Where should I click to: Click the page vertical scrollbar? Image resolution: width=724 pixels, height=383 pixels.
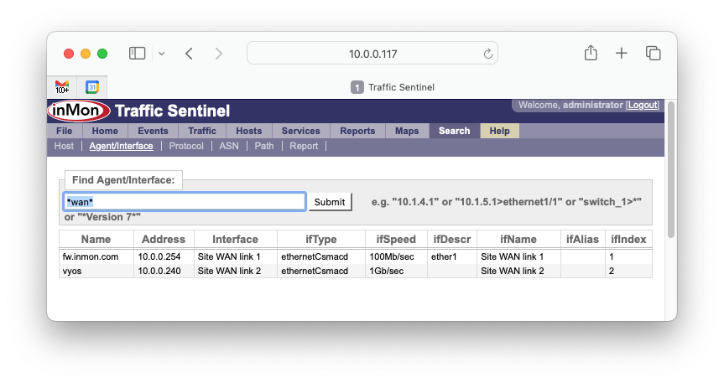tap(671, 170)
